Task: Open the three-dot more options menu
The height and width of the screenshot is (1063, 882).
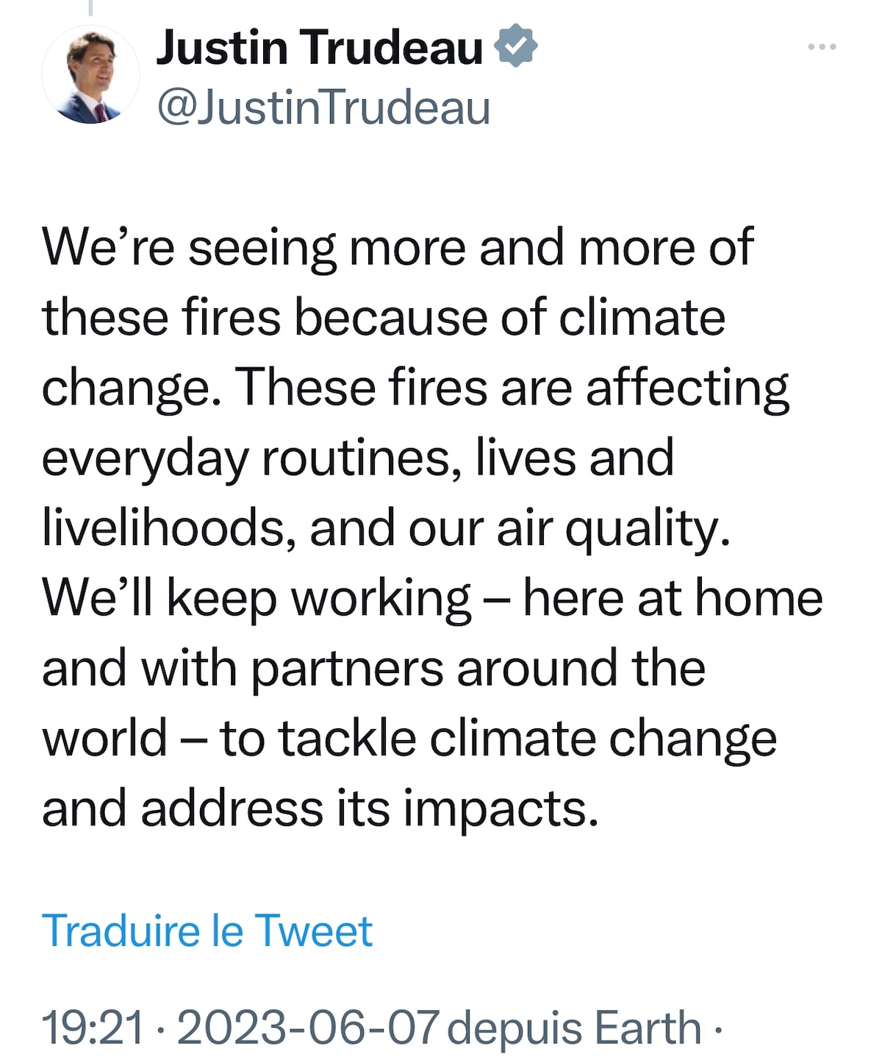Action: coord(822,47)
